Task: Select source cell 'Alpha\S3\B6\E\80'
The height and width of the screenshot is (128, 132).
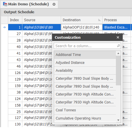Action: pyautogui.click(x=42, y=27)
